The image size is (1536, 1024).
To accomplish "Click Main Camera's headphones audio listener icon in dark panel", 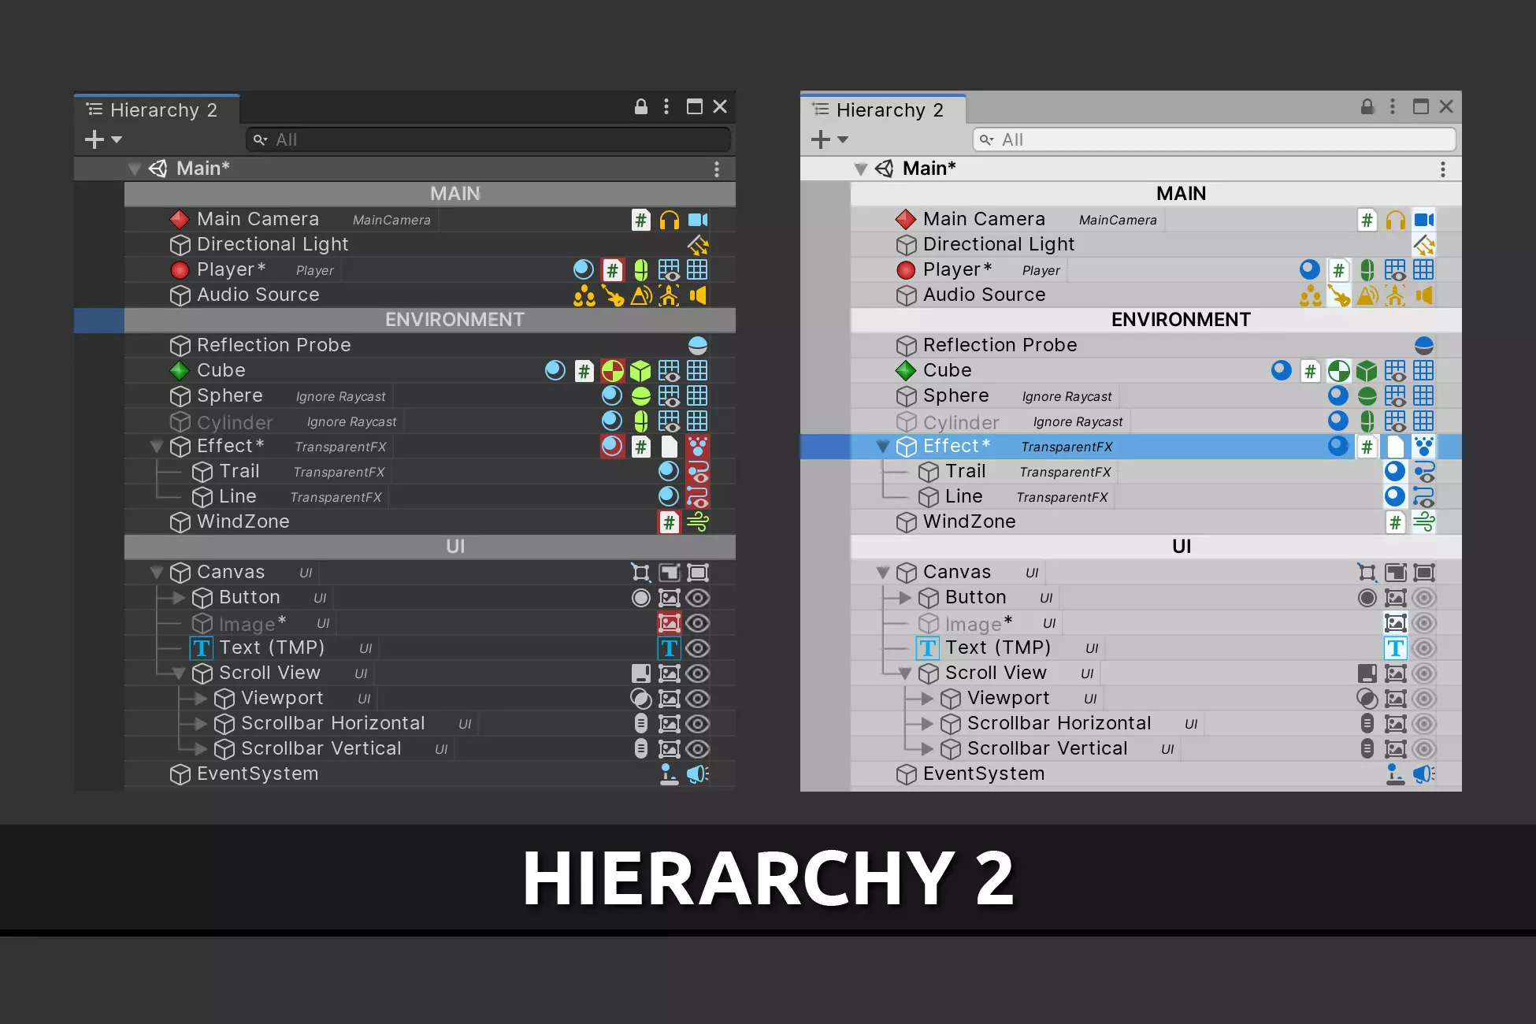I will [x=669, y=220].
